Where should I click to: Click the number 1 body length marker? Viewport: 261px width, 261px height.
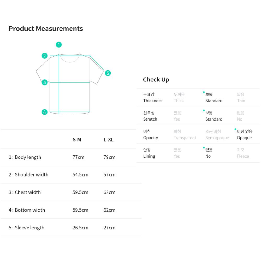coord(59,45)
